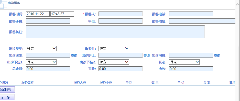The width and height of the screenshot is (240, 101).
Task: Focus the 出诊护士 input field
Action: pos(121,55)
